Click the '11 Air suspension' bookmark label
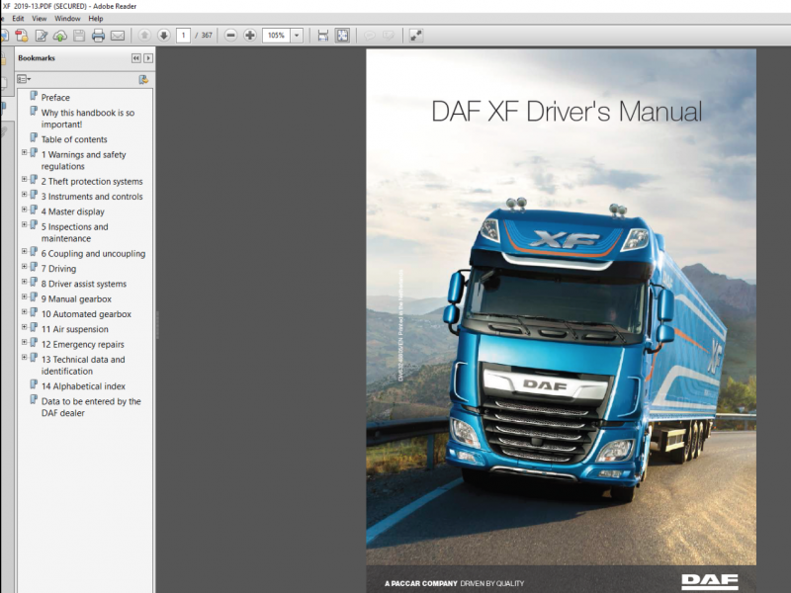791x593 pixels. point(75,329)
